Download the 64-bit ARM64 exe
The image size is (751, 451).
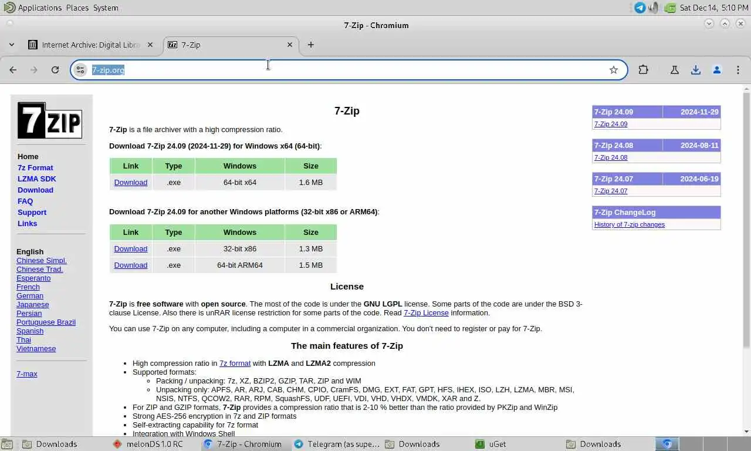[x=130, y=265]
